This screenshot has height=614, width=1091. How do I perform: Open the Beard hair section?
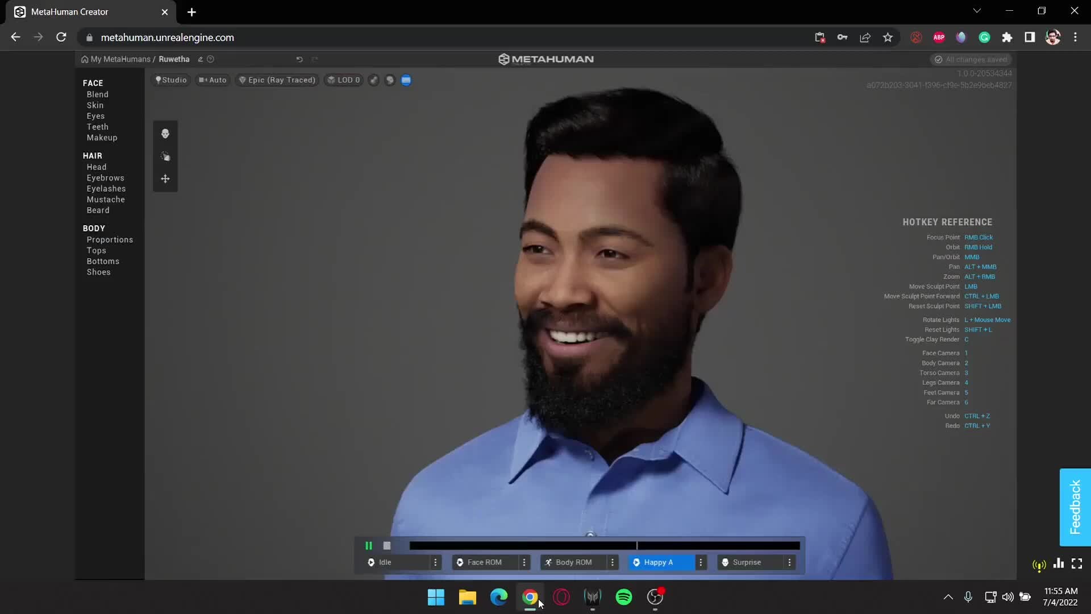[98, 210]
